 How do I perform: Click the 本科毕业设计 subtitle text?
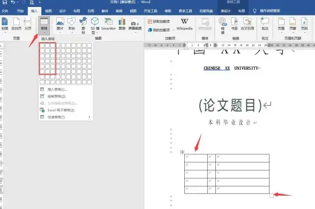point(229,122)
